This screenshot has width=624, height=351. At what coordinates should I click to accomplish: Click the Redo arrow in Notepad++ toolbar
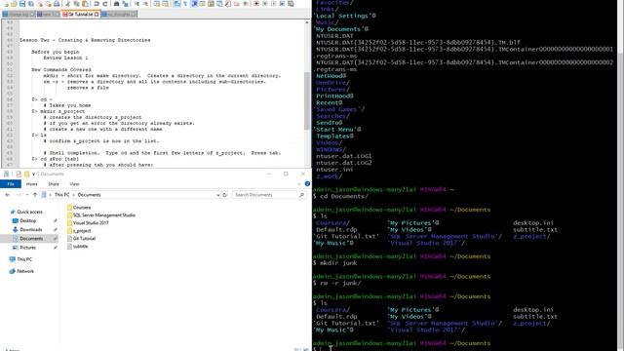[x=105, y=4]
